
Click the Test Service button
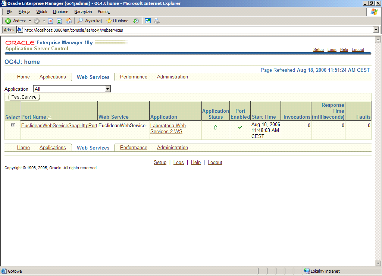(24, 97)
